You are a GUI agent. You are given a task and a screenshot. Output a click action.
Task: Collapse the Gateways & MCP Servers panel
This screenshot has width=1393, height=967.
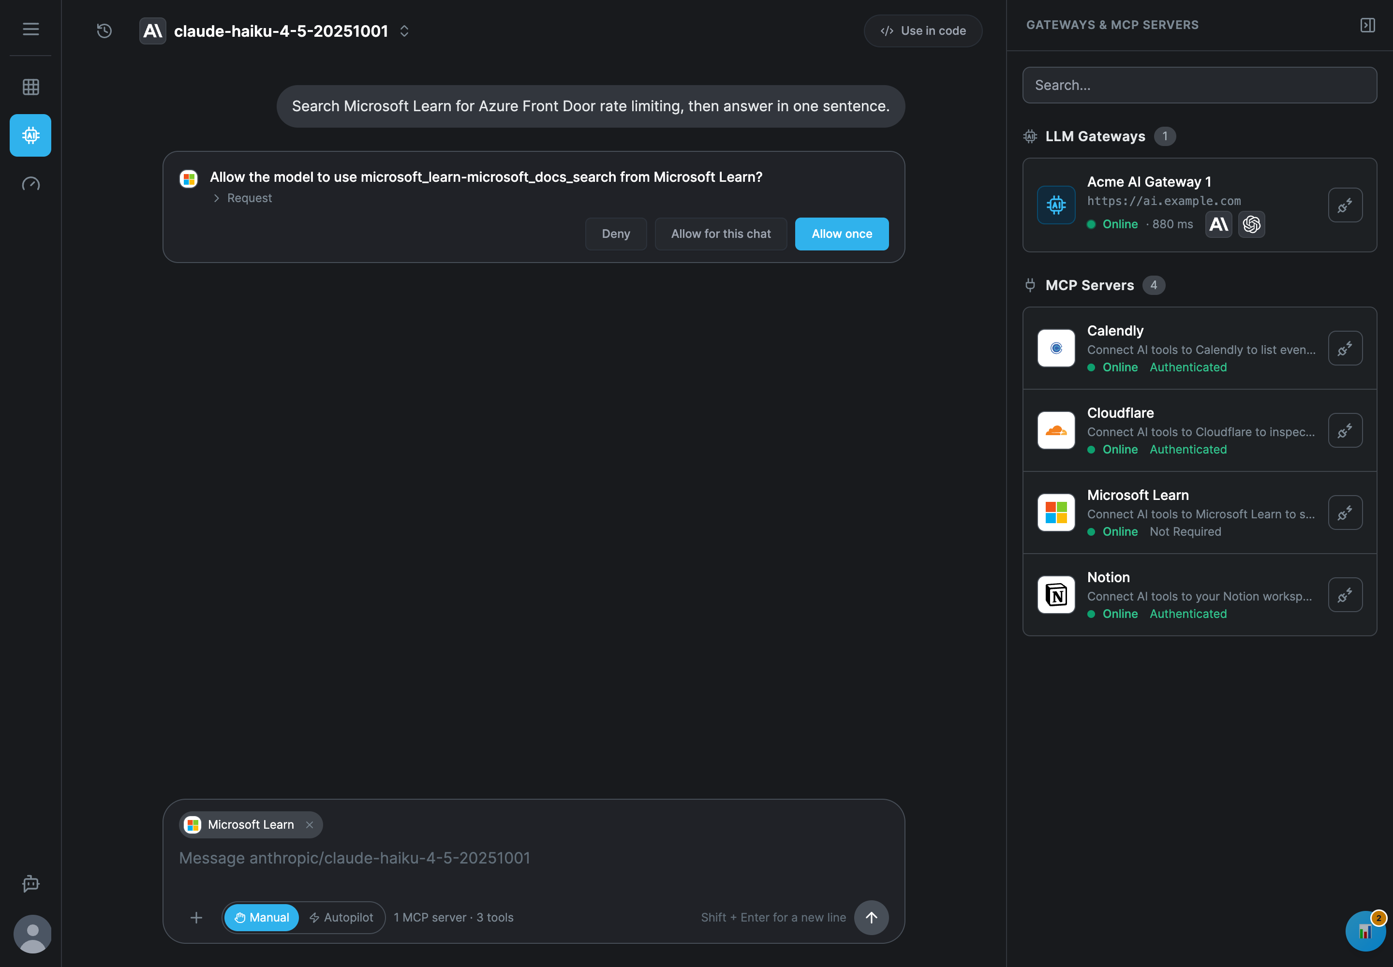click(1367, 25)
